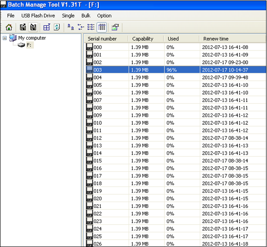Select serial number 015
Image resolution: width=267 pixels, height=247 pixels.
point(97,161)
